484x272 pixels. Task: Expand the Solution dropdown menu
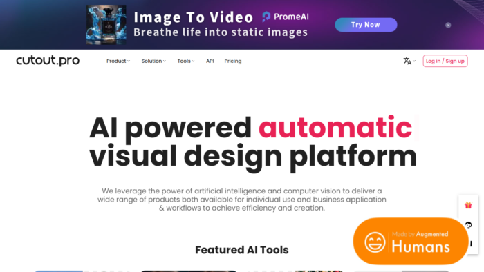(x=153, y=61)
